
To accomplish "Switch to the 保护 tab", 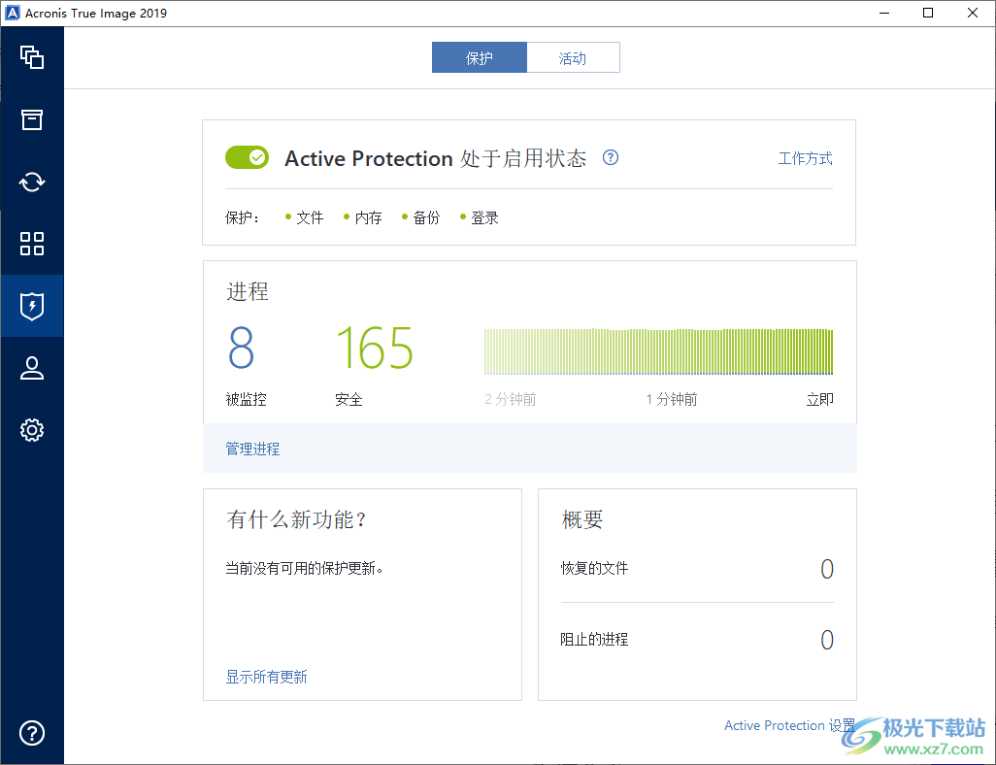I will pos(479,58).
